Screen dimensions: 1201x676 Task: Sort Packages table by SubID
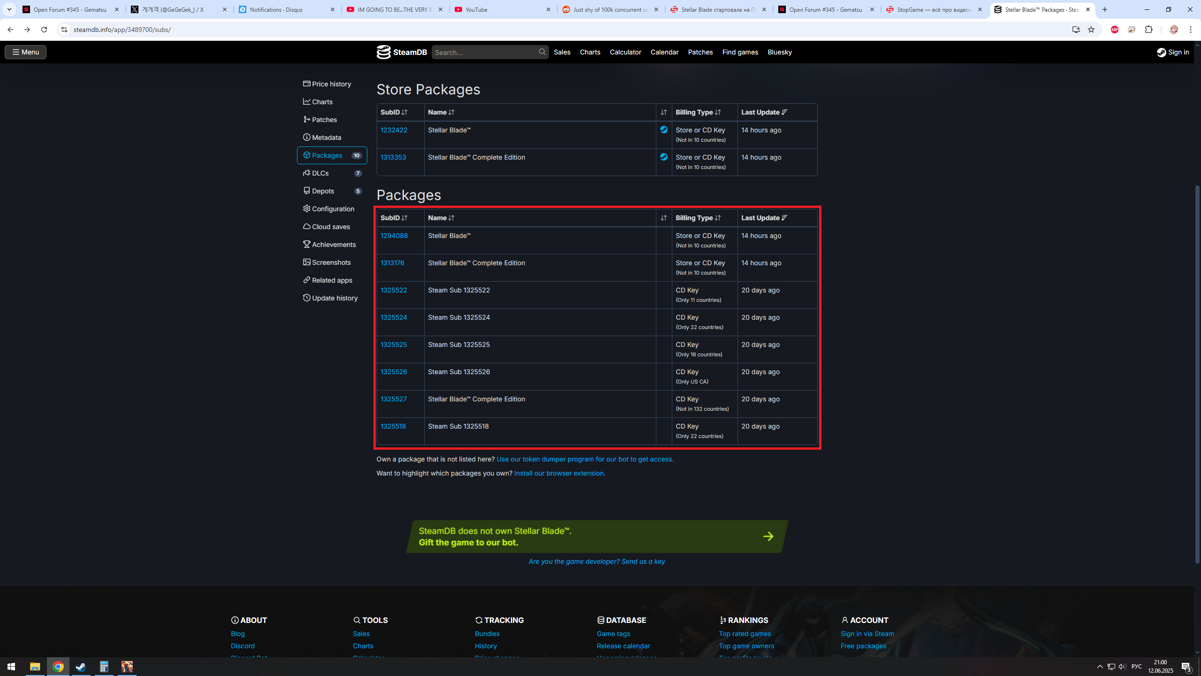coord(400,218)
